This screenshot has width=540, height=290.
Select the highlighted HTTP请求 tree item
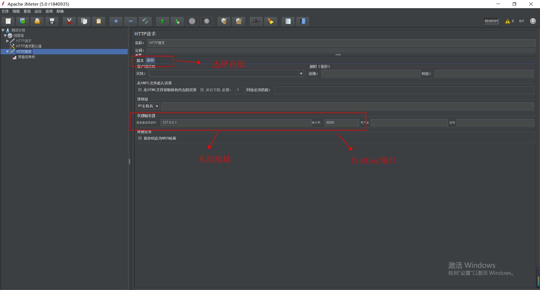(24, 52)
